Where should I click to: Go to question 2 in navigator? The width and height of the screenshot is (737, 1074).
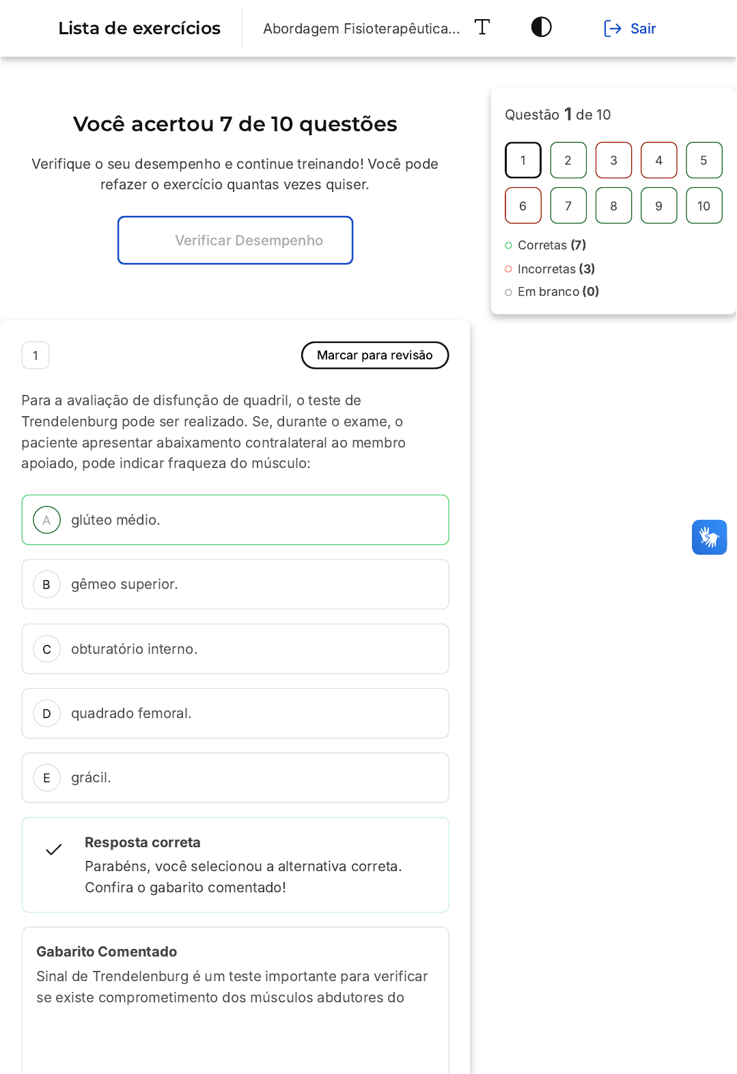[x=568, y=161]
